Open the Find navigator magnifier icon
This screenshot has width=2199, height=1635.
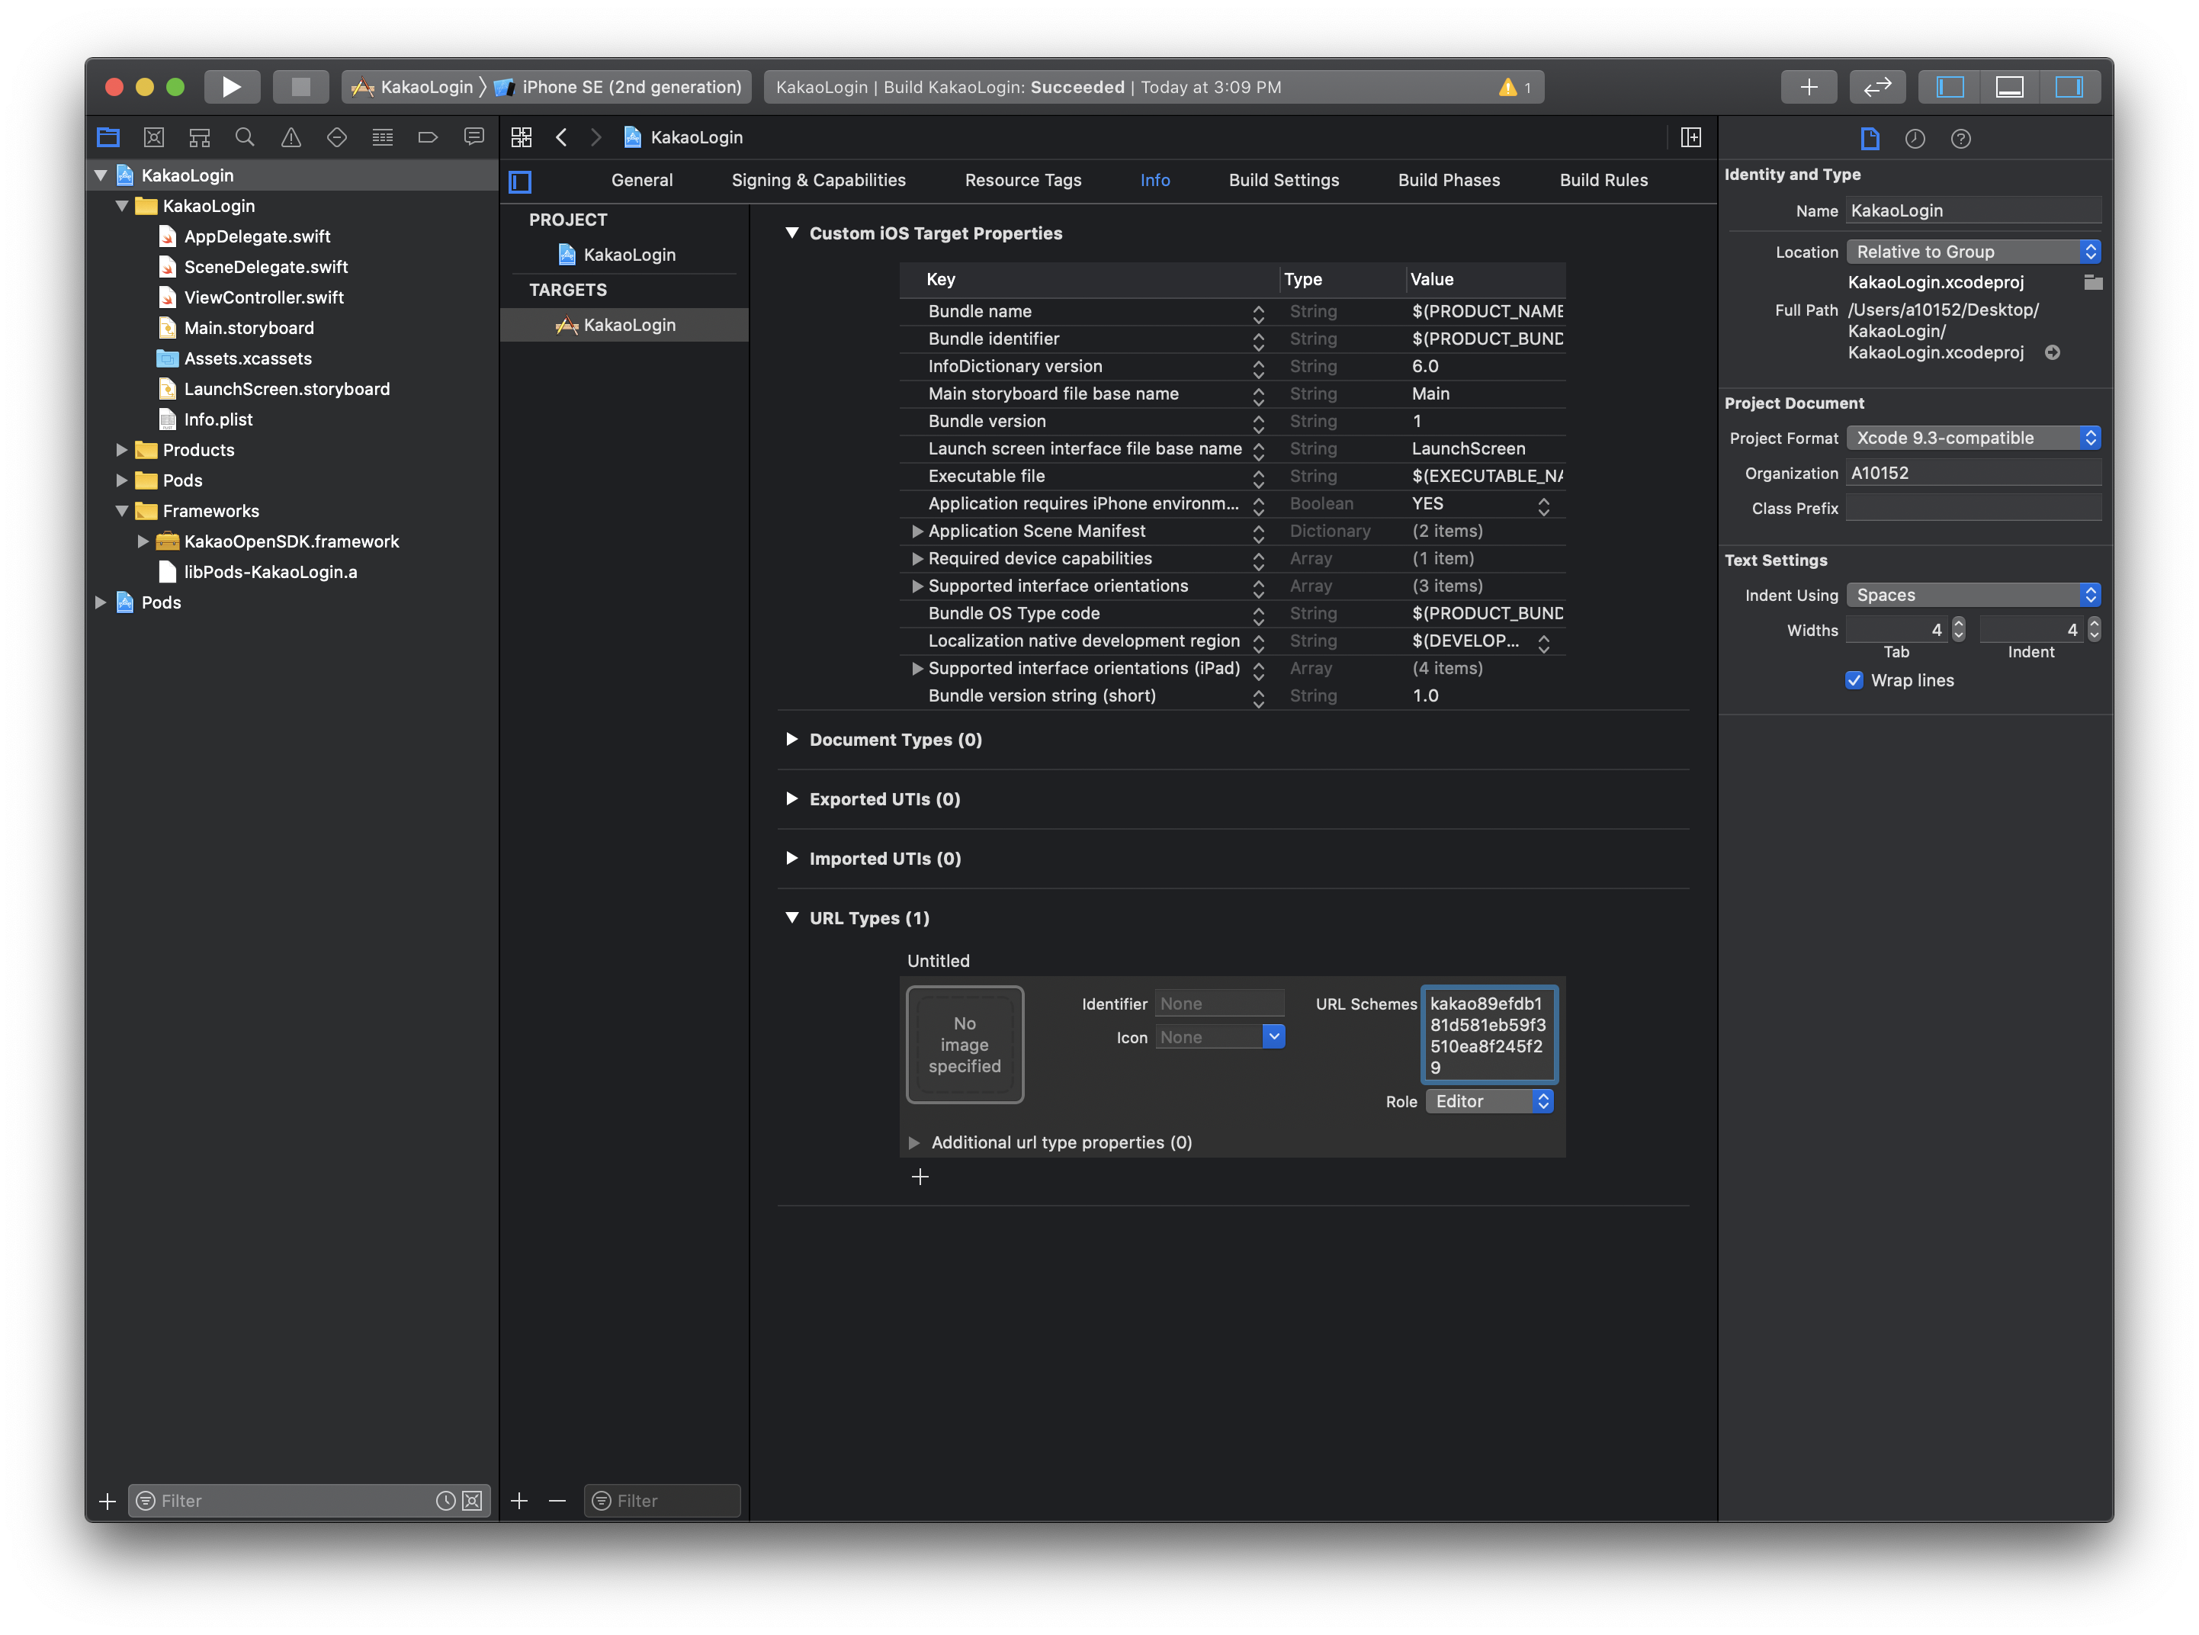coord(245,137)
